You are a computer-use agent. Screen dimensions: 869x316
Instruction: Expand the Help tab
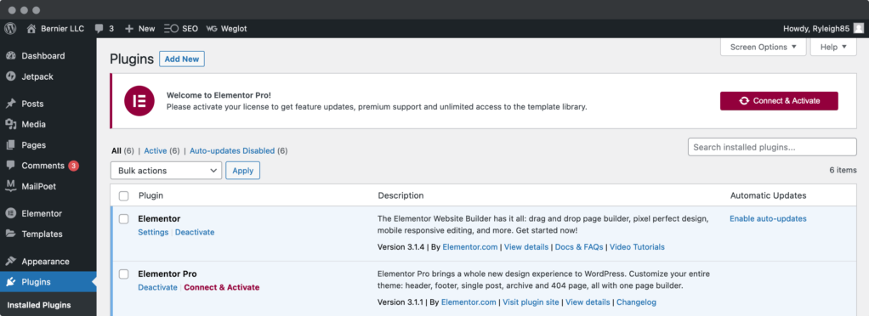[833, 47]
